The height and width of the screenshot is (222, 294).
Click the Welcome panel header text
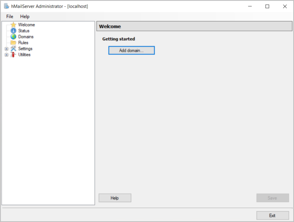click(x=110, y=27)
